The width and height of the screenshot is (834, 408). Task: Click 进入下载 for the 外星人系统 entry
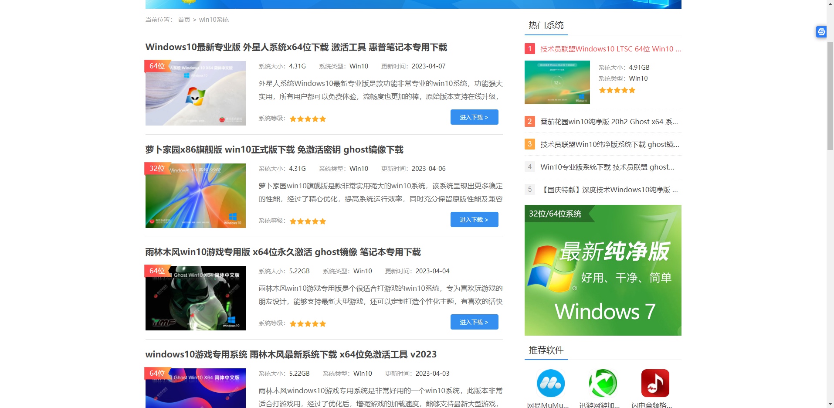[x=474, y=117]
